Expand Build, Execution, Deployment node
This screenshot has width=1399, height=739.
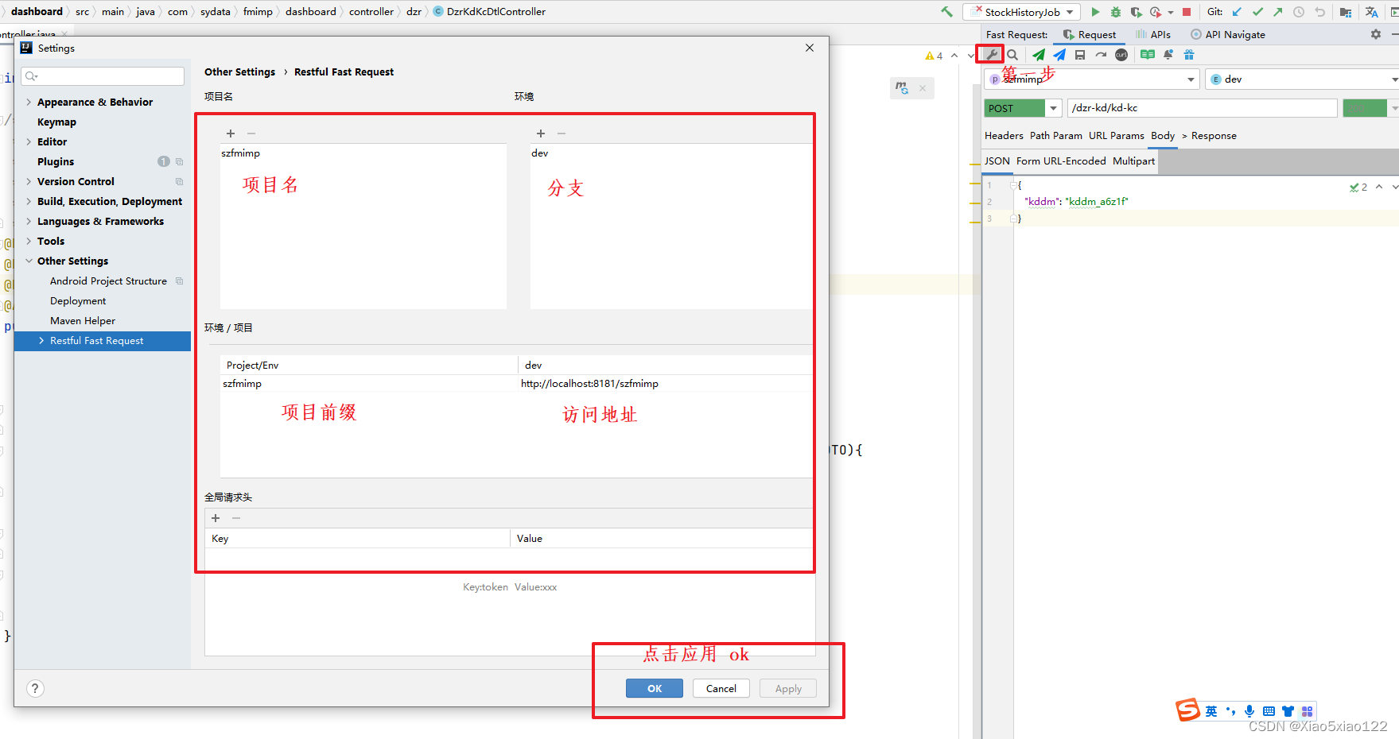pos(29,201)
